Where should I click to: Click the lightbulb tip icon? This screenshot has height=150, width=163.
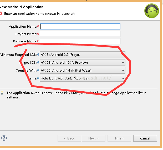[x=2, y=93]
